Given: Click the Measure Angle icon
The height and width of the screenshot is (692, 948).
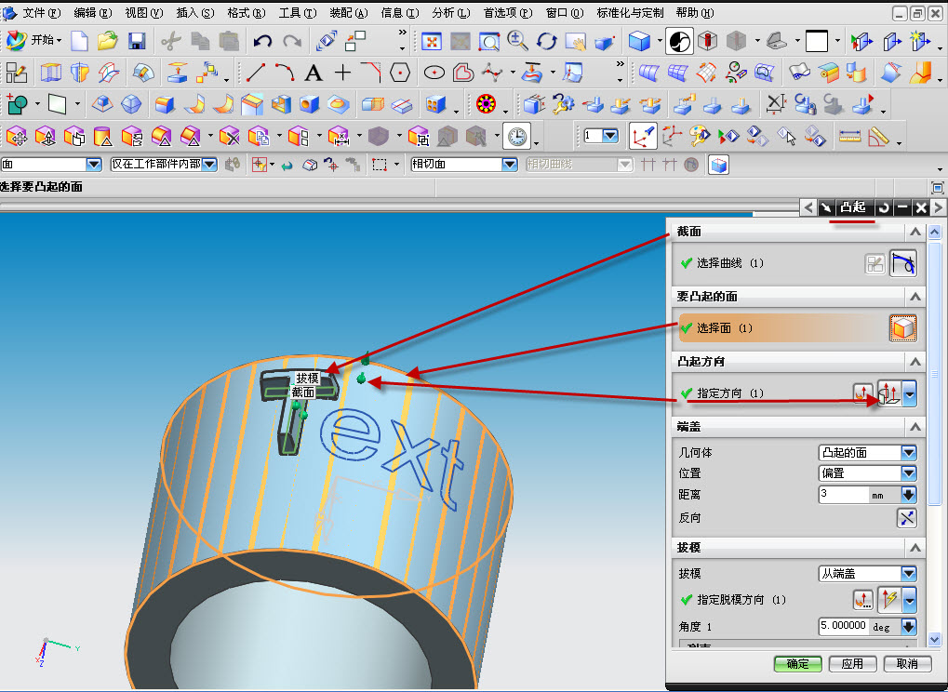Looking at the screenshot, I should [879, 137].
